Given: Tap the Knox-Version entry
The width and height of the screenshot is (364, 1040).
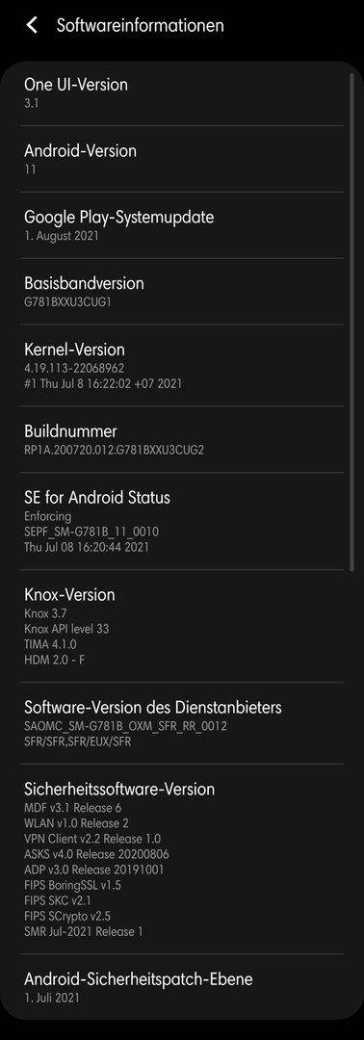Looking at the screenshot, I should coord(182,626).
